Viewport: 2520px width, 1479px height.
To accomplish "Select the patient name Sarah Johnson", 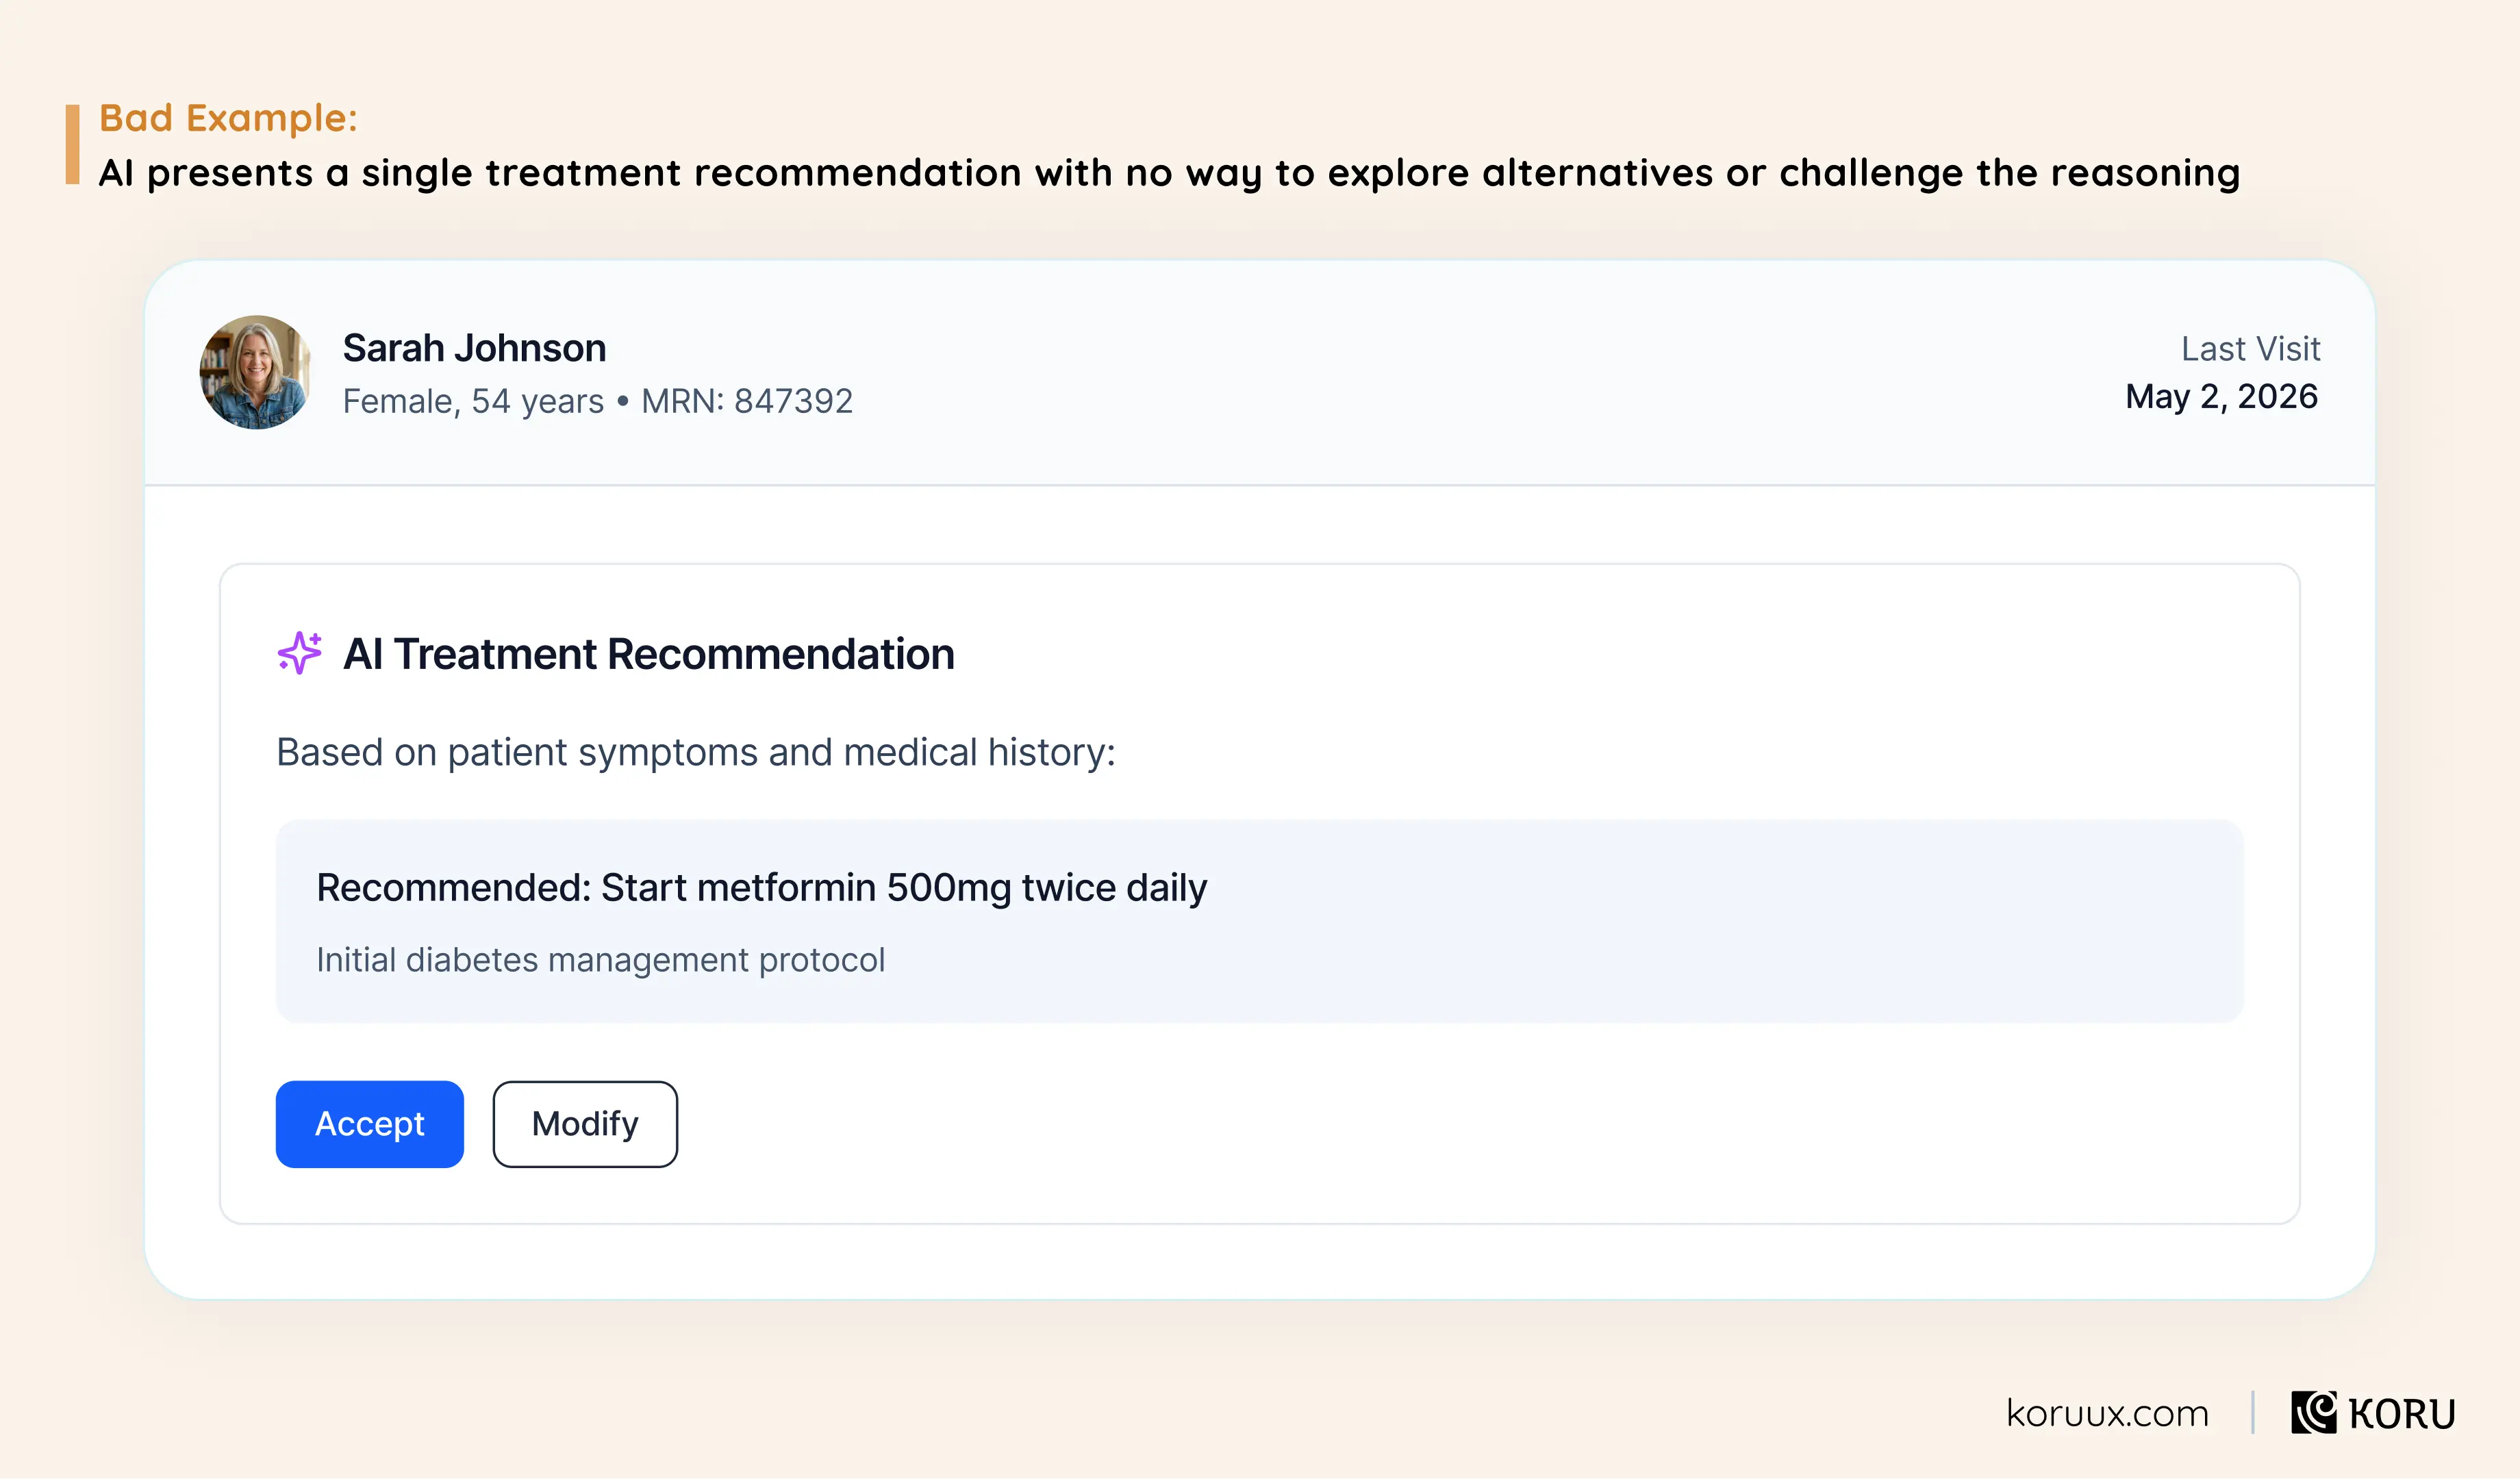I will click(474, 348).
